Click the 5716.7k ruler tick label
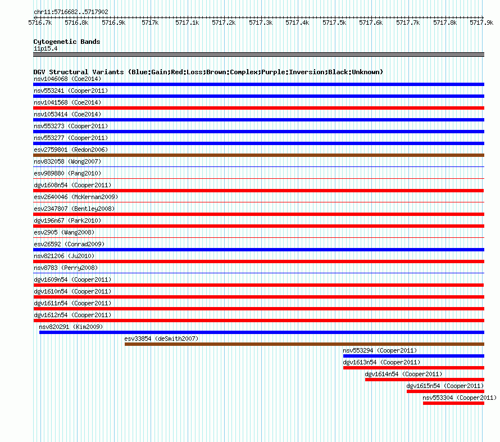Screen dimensions: 500x442 click(x=40, y=22)
